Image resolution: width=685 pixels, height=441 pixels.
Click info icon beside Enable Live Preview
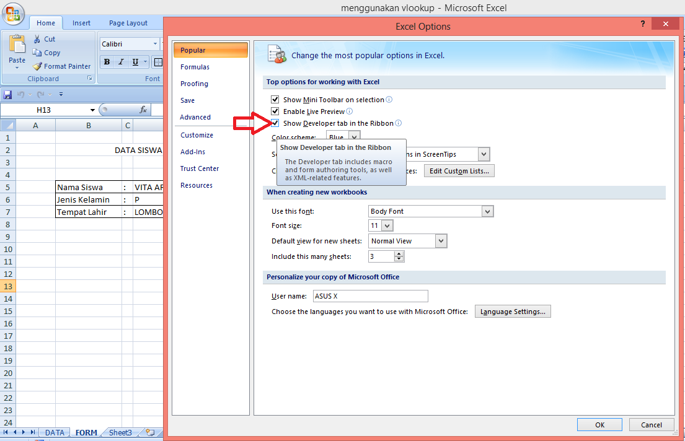(x=349, y=111)
